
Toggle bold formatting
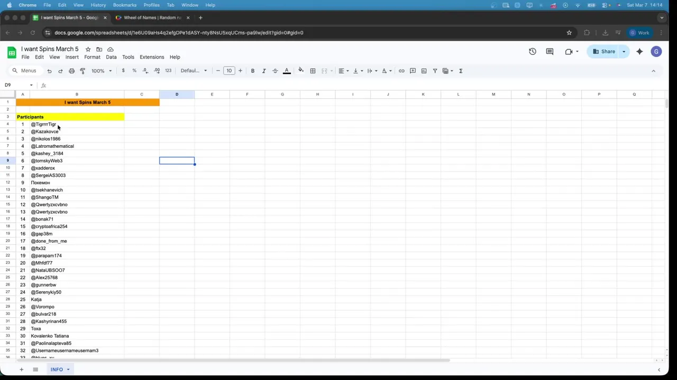(253, 71)
